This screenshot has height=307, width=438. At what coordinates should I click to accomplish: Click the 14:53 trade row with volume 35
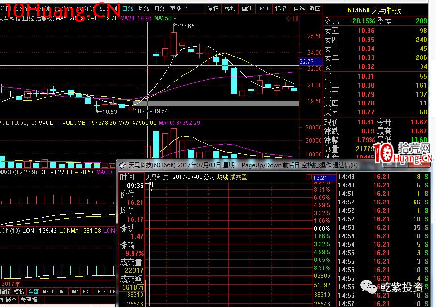click(383, 227)
